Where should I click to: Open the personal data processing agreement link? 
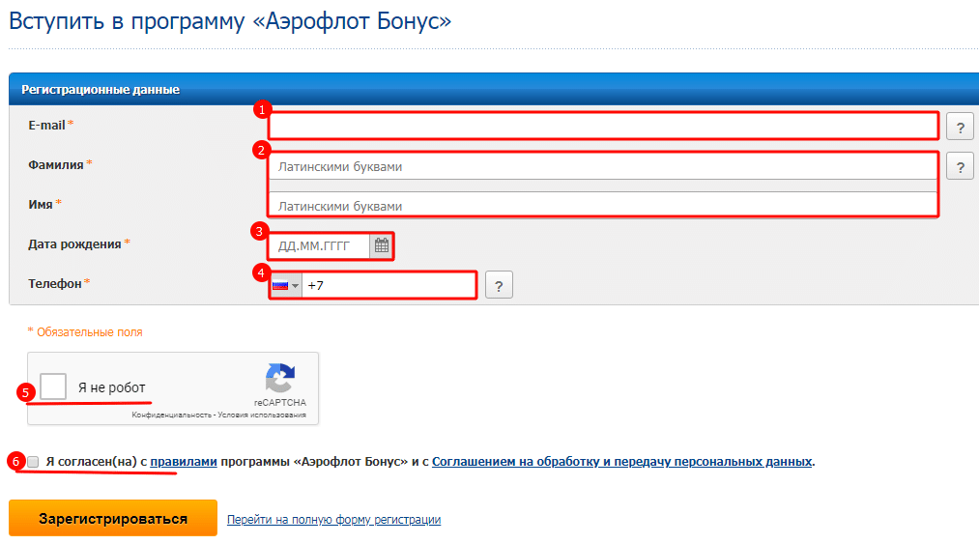coord(621,462)
